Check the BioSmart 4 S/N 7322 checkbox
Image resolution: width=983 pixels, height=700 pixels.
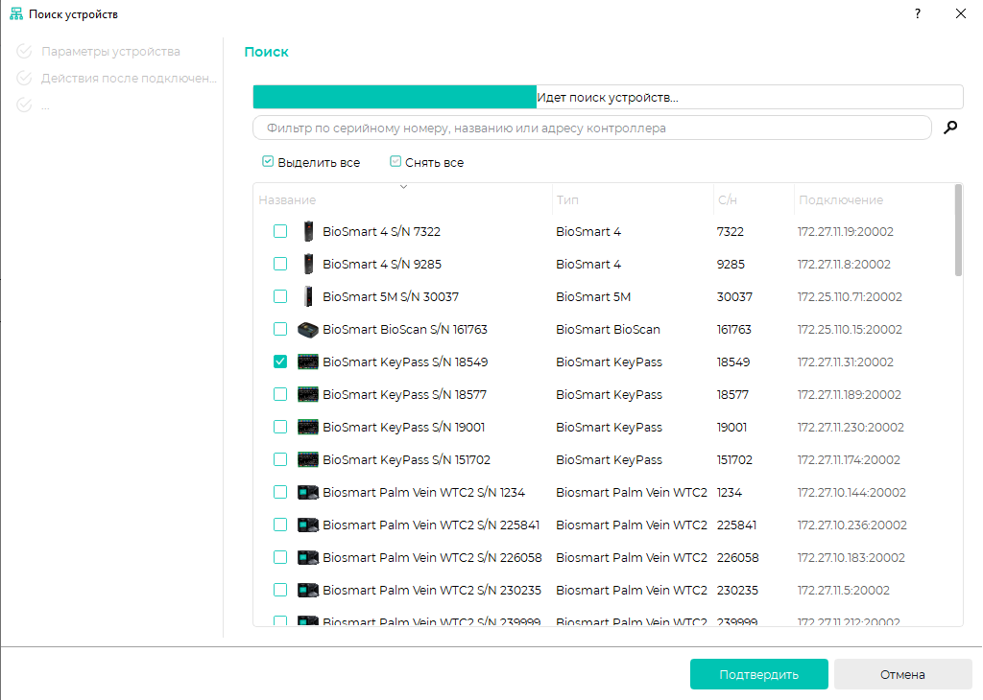click(280, 232)
